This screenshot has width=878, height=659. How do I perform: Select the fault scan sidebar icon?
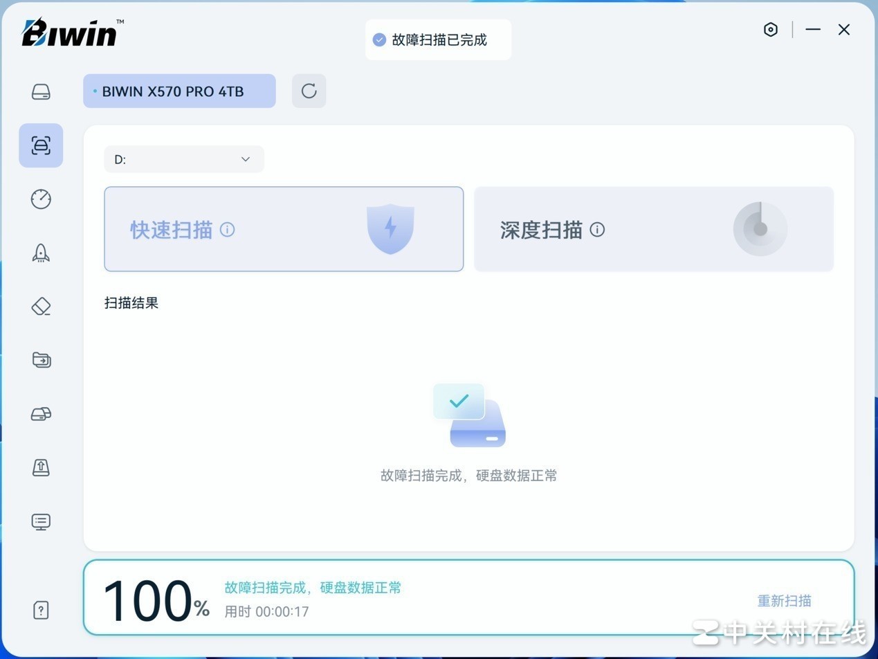pos(41,145)
